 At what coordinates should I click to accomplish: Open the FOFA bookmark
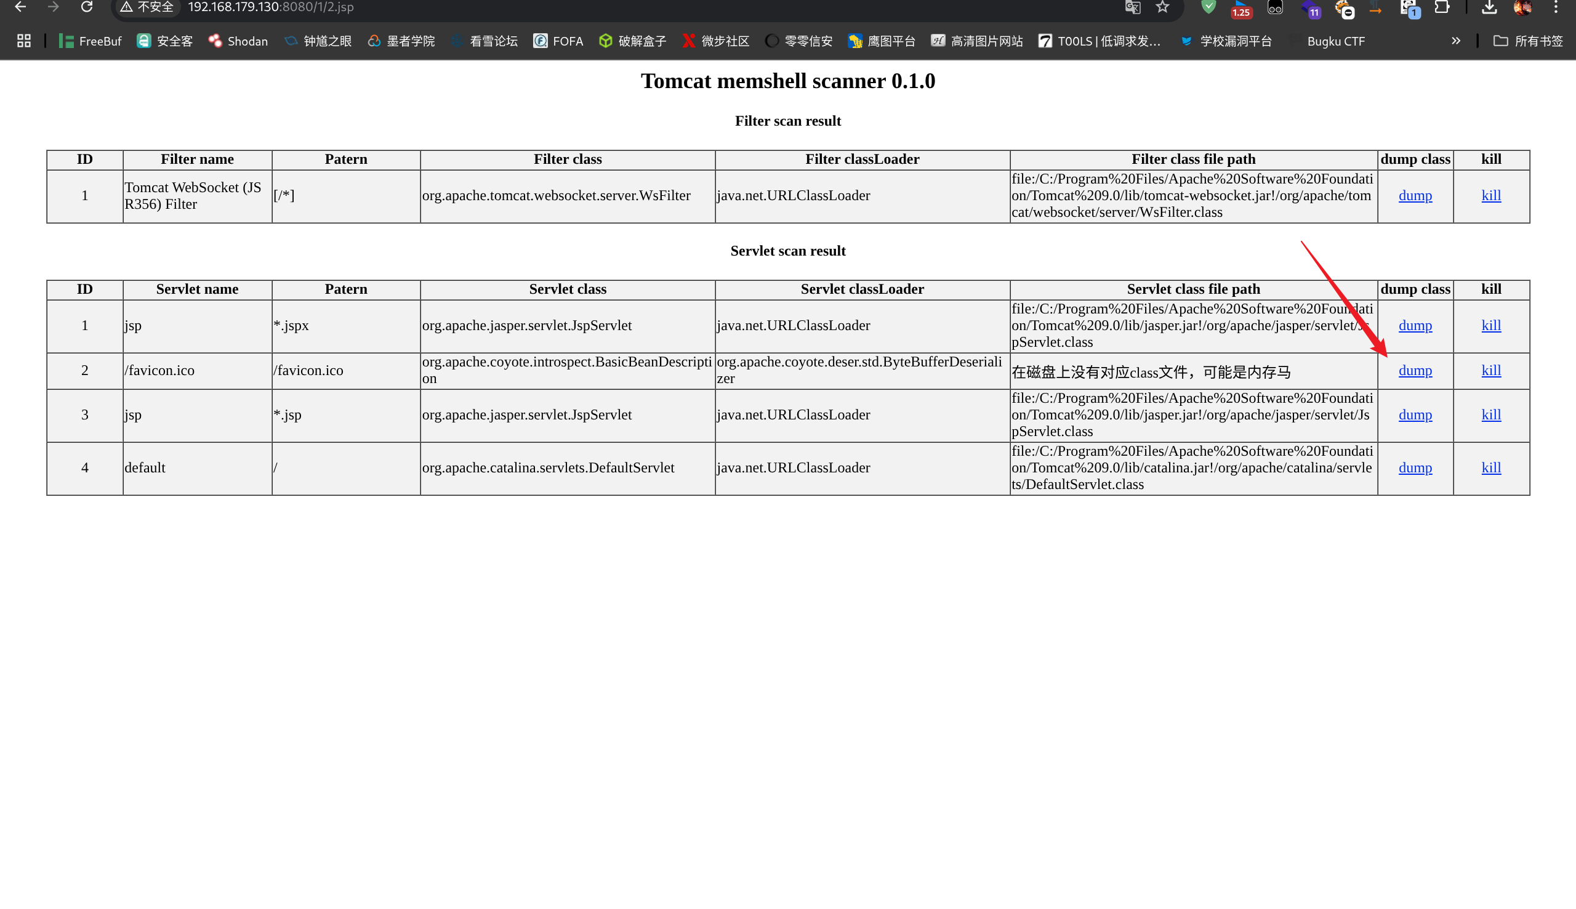pos(558,41)
